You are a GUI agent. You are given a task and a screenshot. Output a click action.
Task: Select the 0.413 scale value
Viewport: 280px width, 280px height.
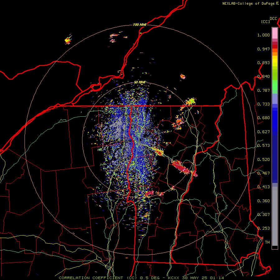pos(264,187)
